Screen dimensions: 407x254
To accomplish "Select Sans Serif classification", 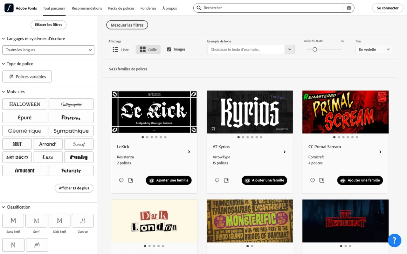I will pos(13,221).
